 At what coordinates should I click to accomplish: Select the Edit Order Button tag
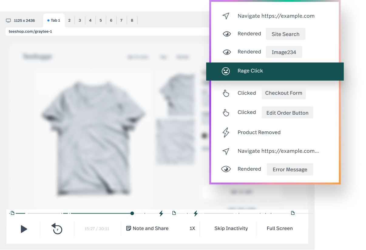287,113
